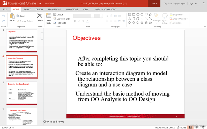Click the Sign out link
The image size is (207, 129).
(x=193, y=3)
